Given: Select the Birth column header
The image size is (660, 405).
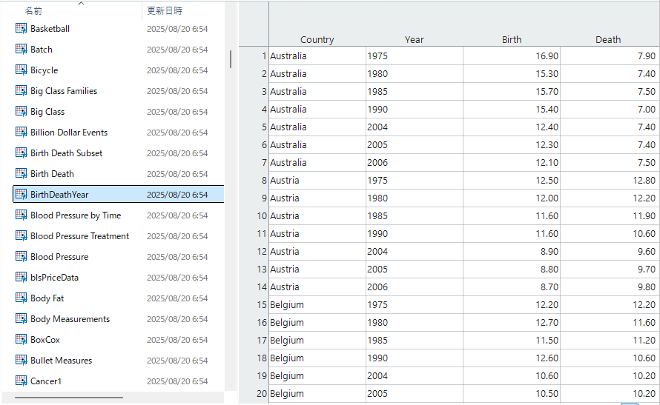Looking at the screenshot, I should point(512,39).
